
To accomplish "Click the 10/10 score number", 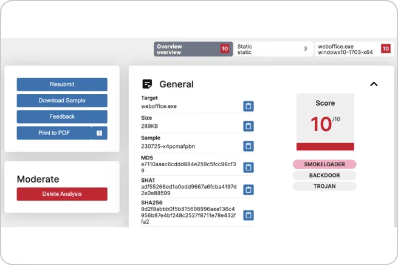I will (325, 124).
